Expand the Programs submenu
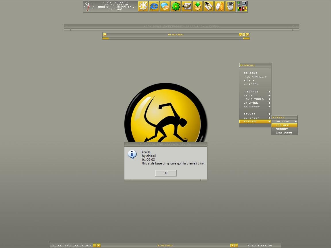Image resolution: width=331 pixels, height=248 pixels. (255, 106)
